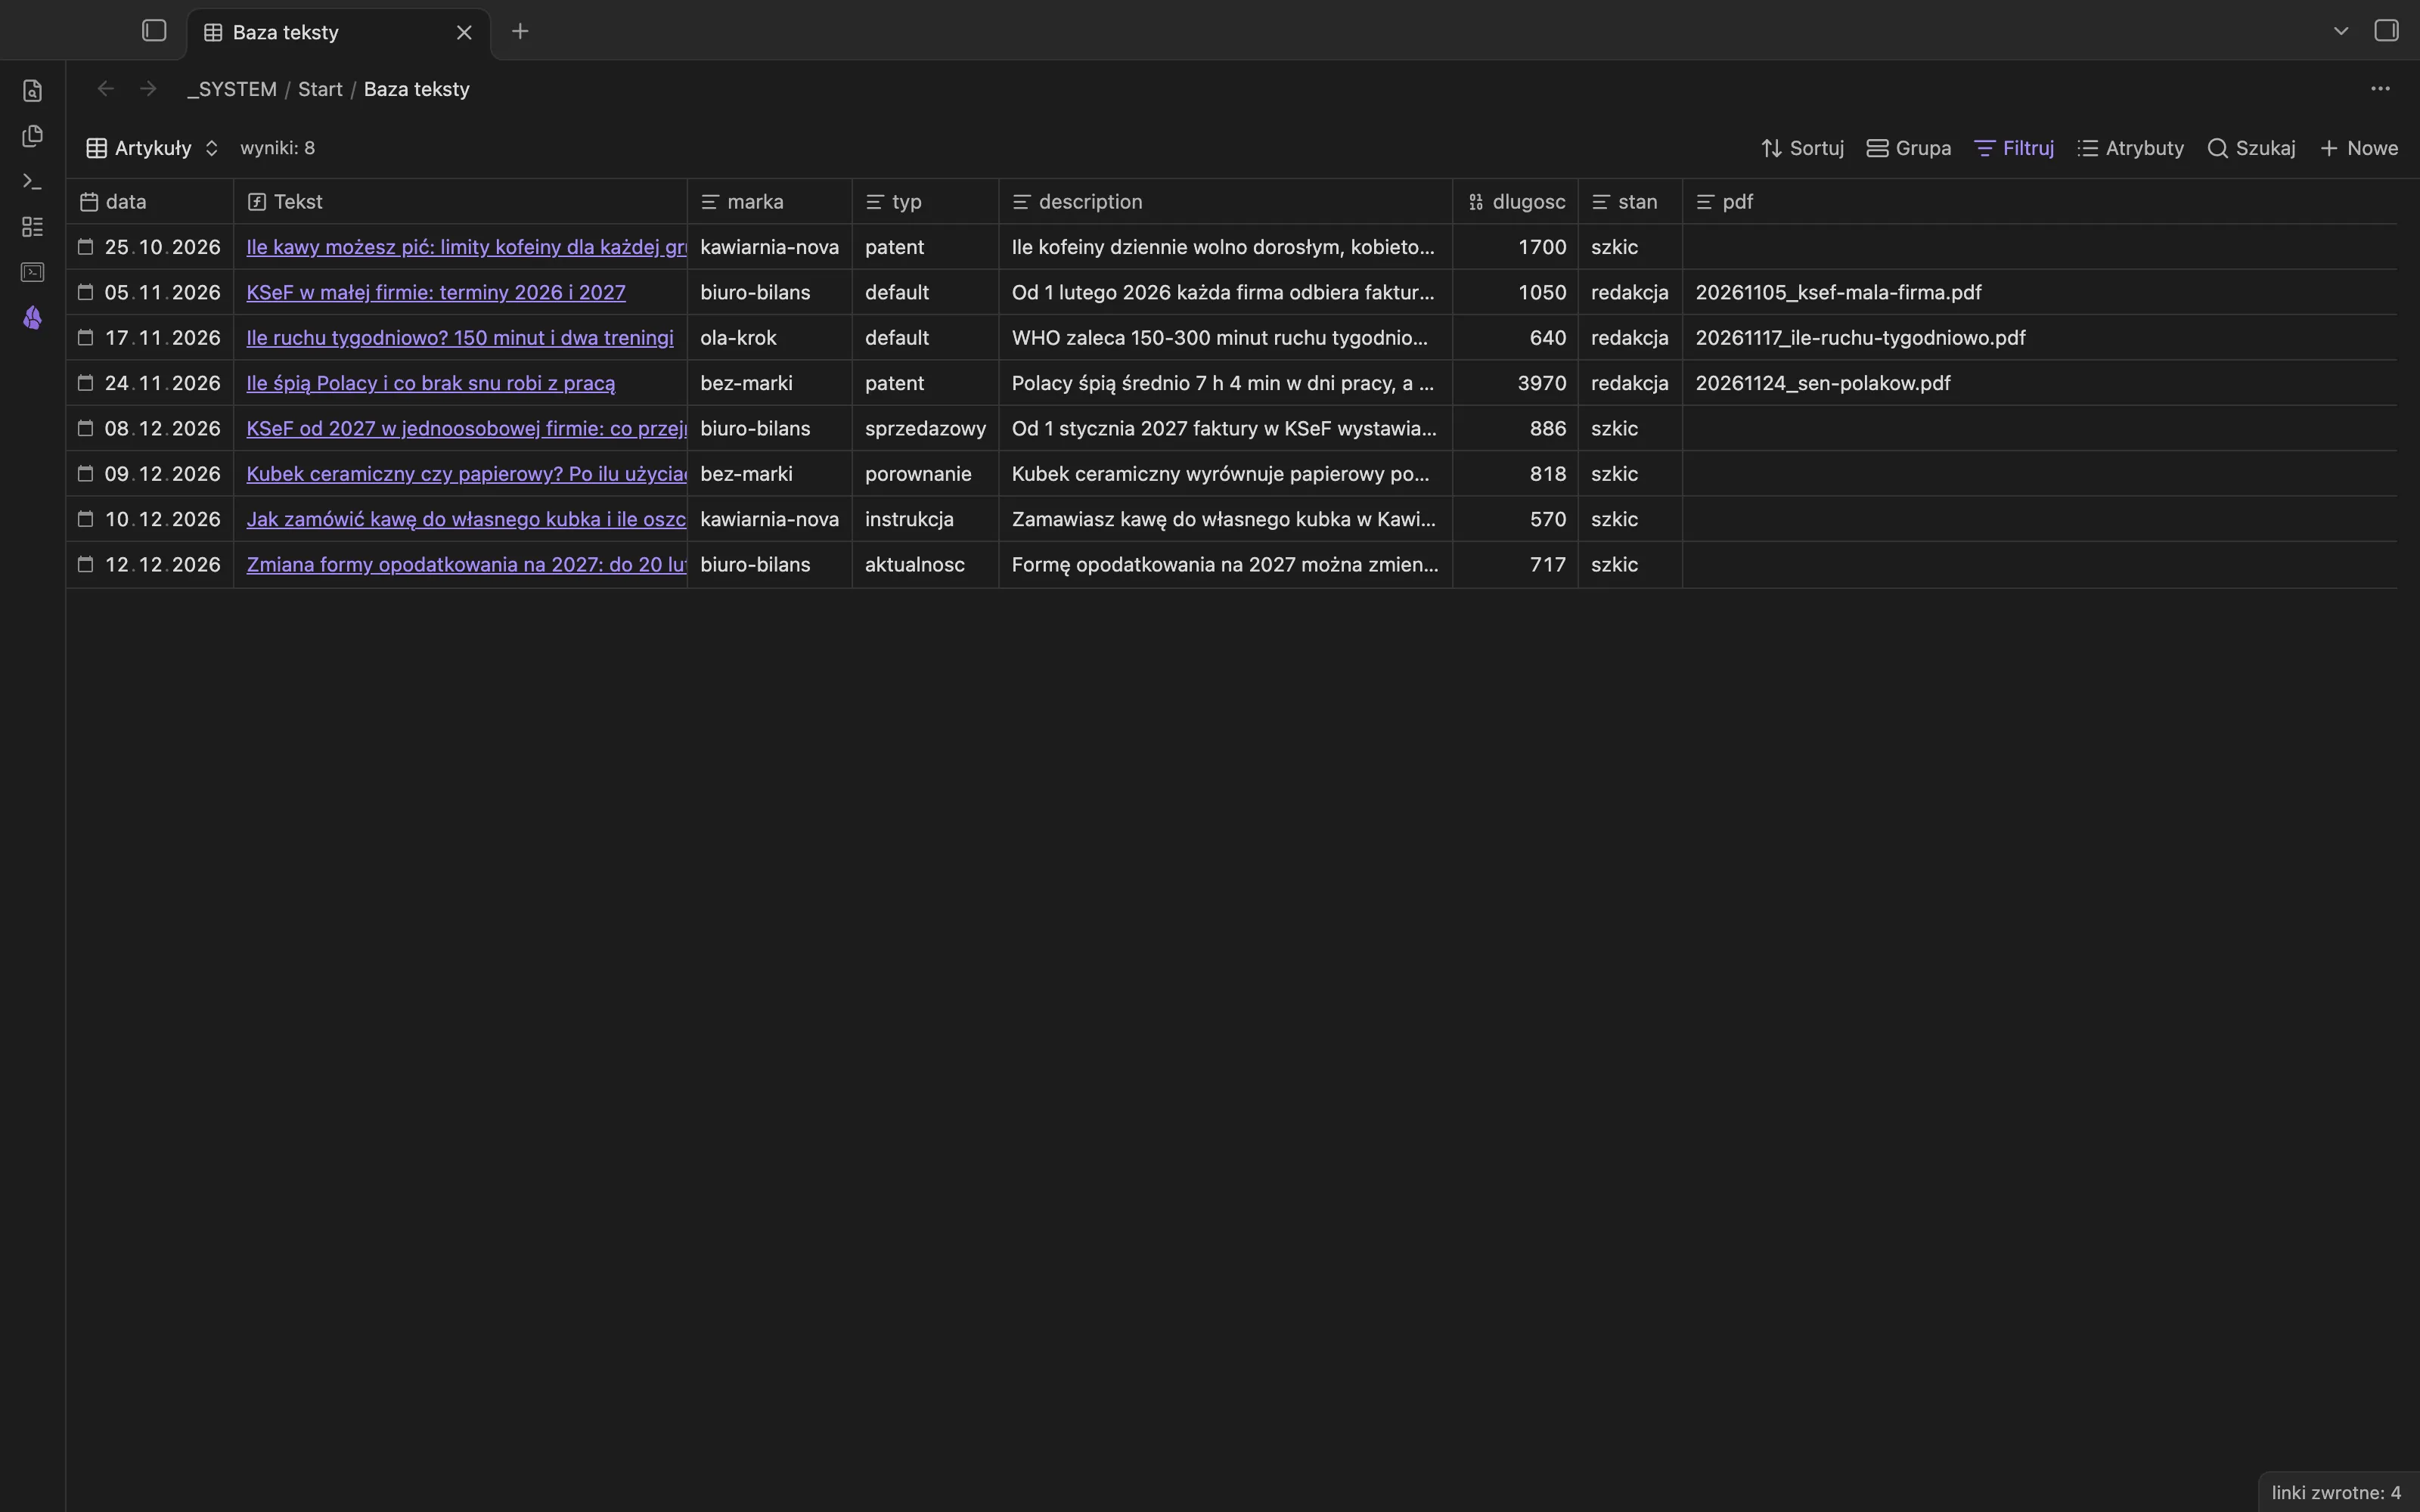Navigate forward with the right arrow
This screenshot has width=2420, height=1512.
[x=148, y=89]
